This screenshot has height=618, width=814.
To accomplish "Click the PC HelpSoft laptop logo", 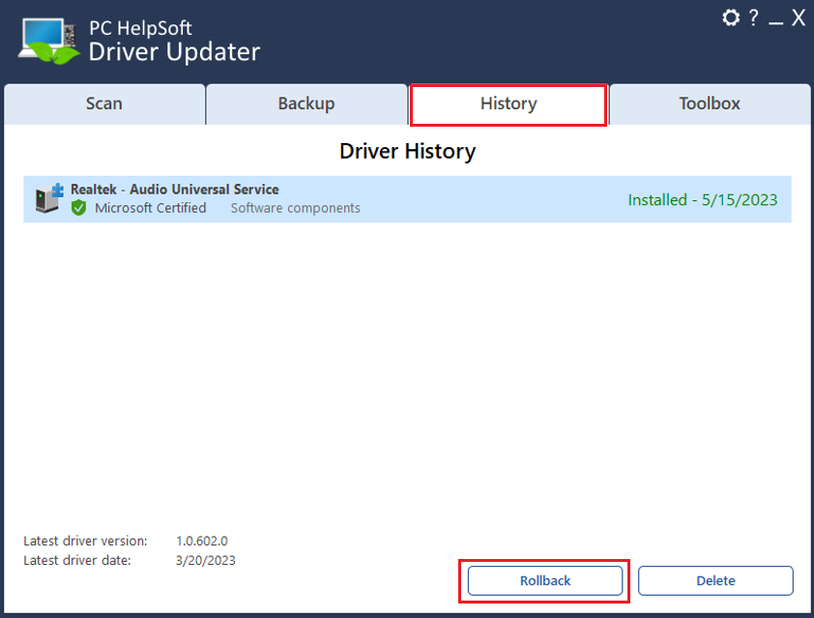I will [x=48, y=41].
